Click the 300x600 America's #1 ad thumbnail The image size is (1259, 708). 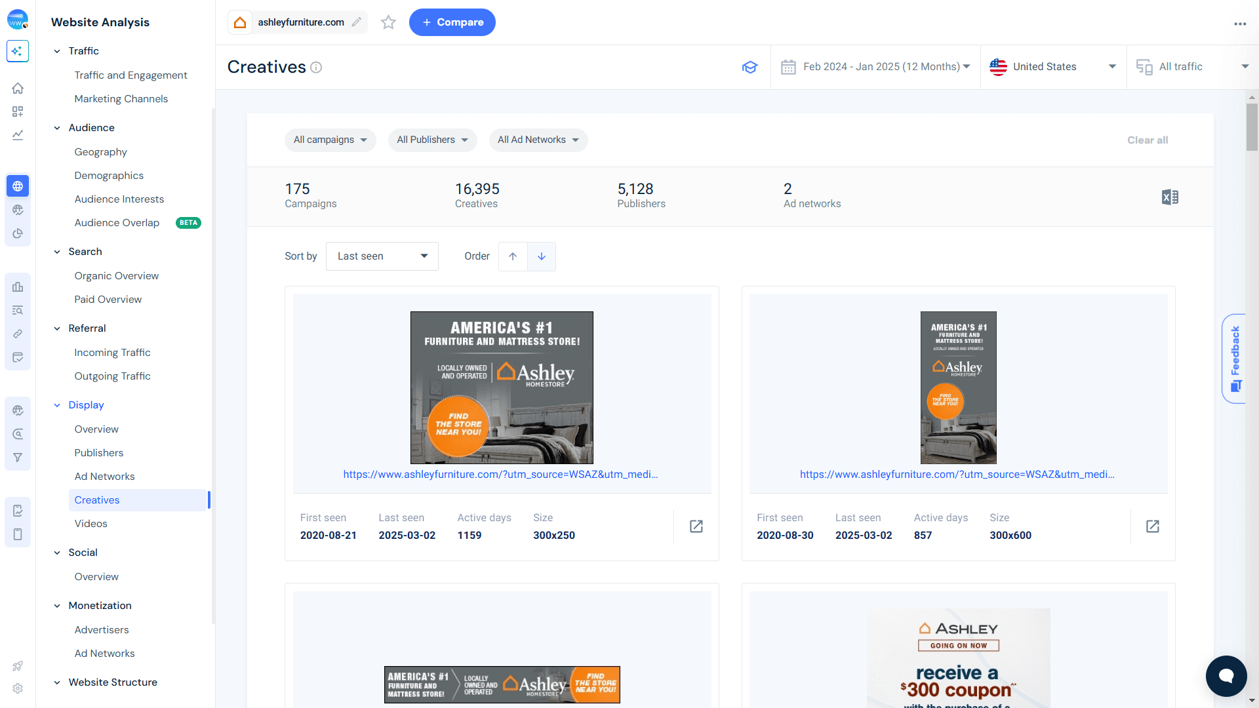point(959,387)
